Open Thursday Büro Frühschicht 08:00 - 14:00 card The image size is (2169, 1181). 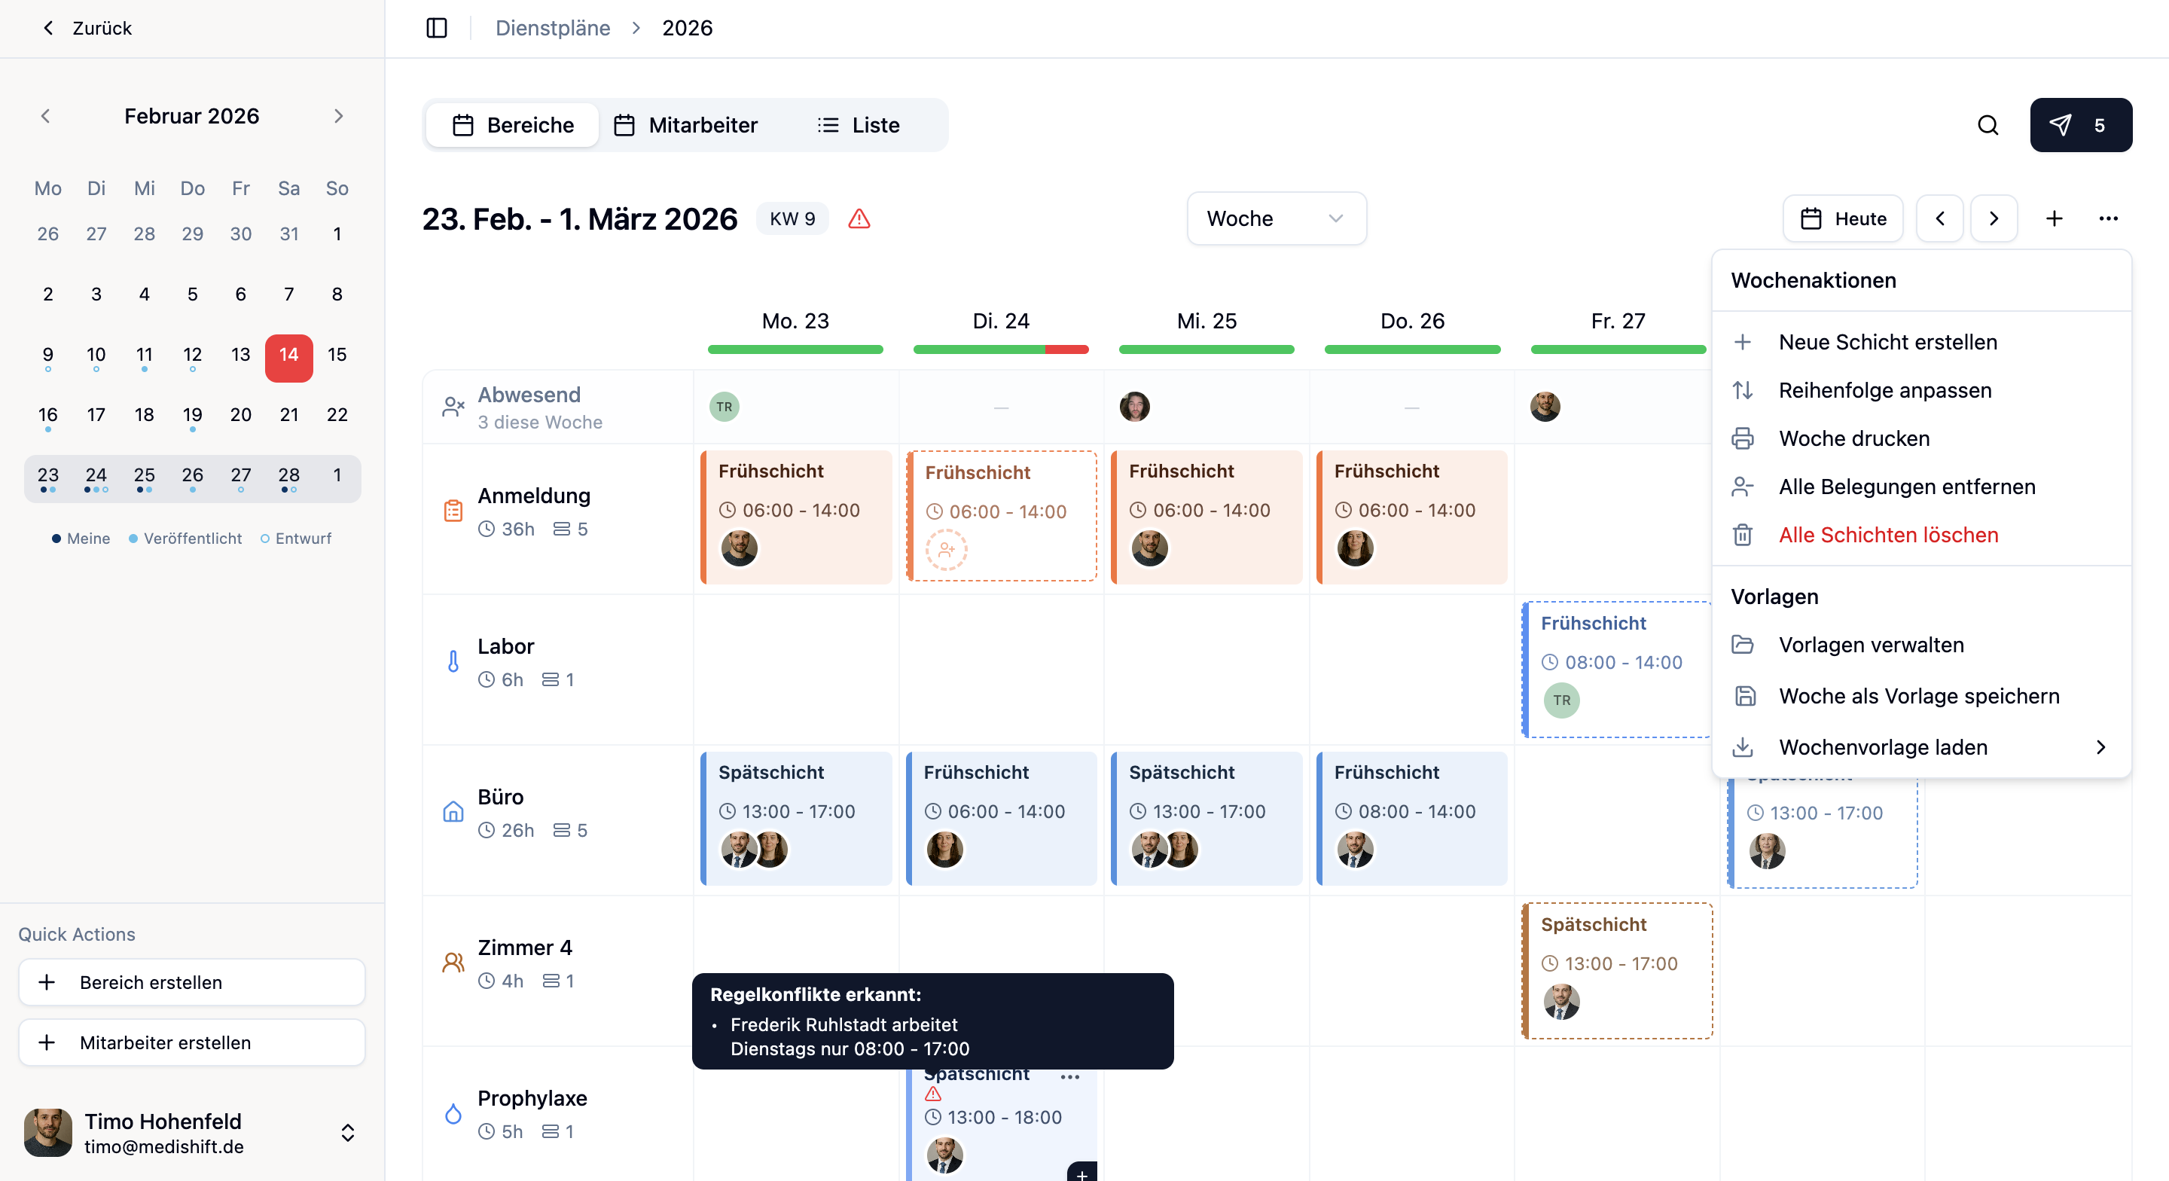(x=1412, y=818)
